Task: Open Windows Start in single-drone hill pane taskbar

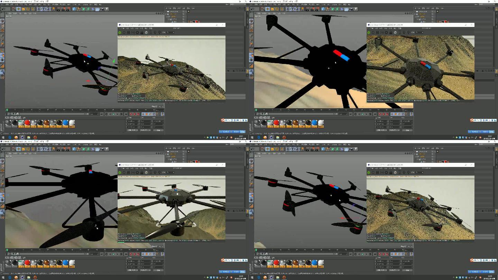Action: 3,137
